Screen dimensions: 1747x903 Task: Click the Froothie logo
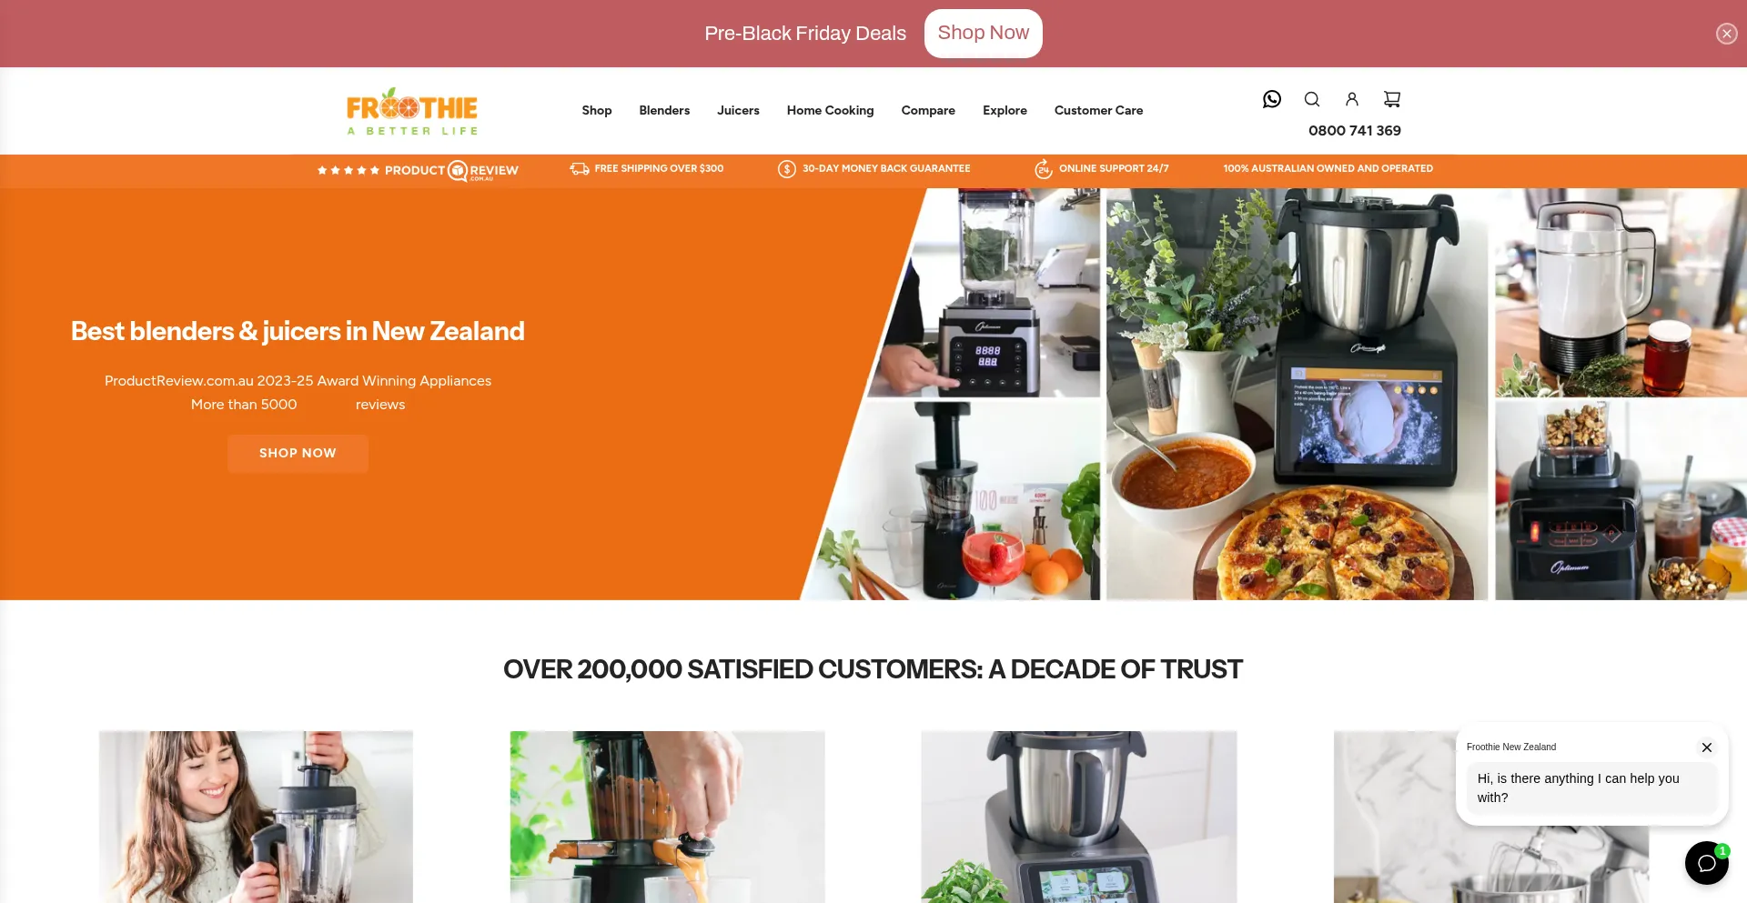pos(412,112)
